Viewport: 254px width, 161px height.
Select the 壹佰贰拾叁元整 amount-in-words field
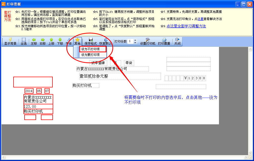[x=120, y=76]
